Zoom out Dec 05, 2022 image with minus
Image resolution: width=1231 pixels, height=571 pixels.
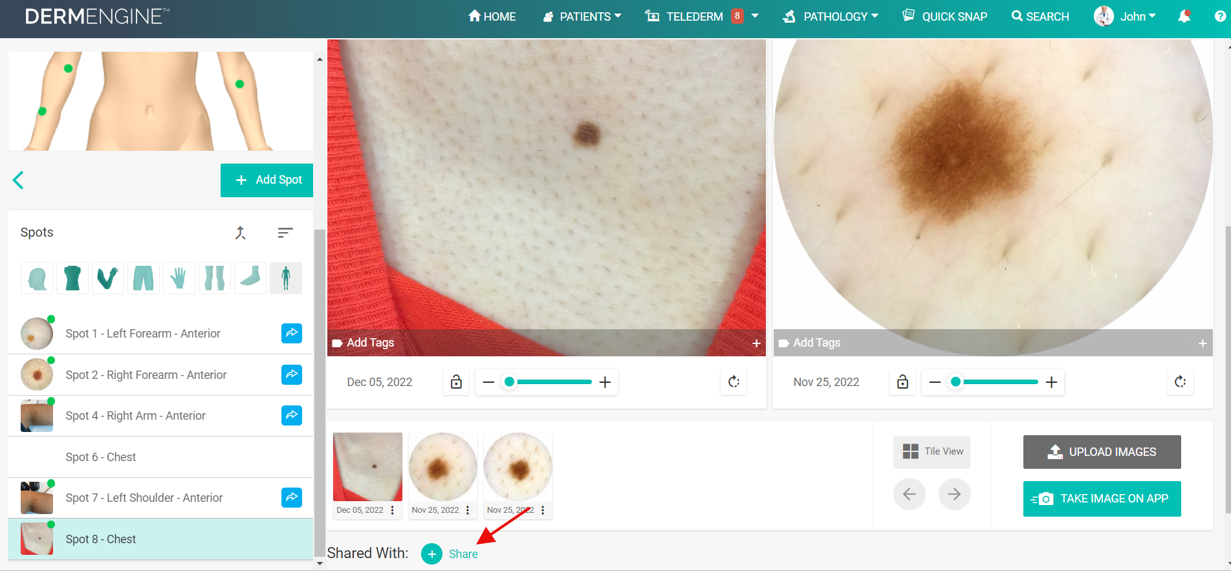[488, 382]
